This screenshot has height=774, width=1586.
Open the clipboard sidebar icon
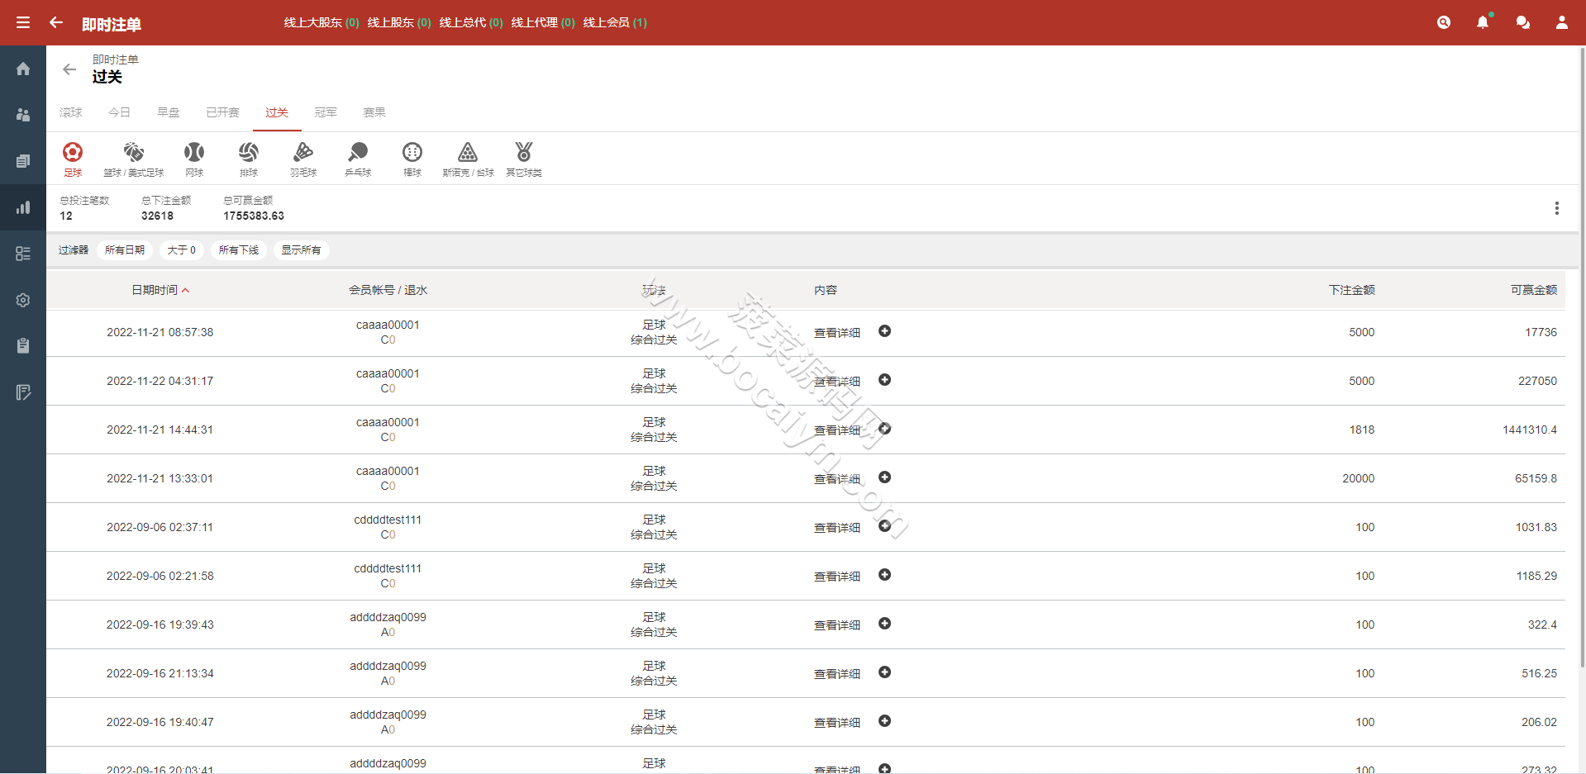[23, 346]
